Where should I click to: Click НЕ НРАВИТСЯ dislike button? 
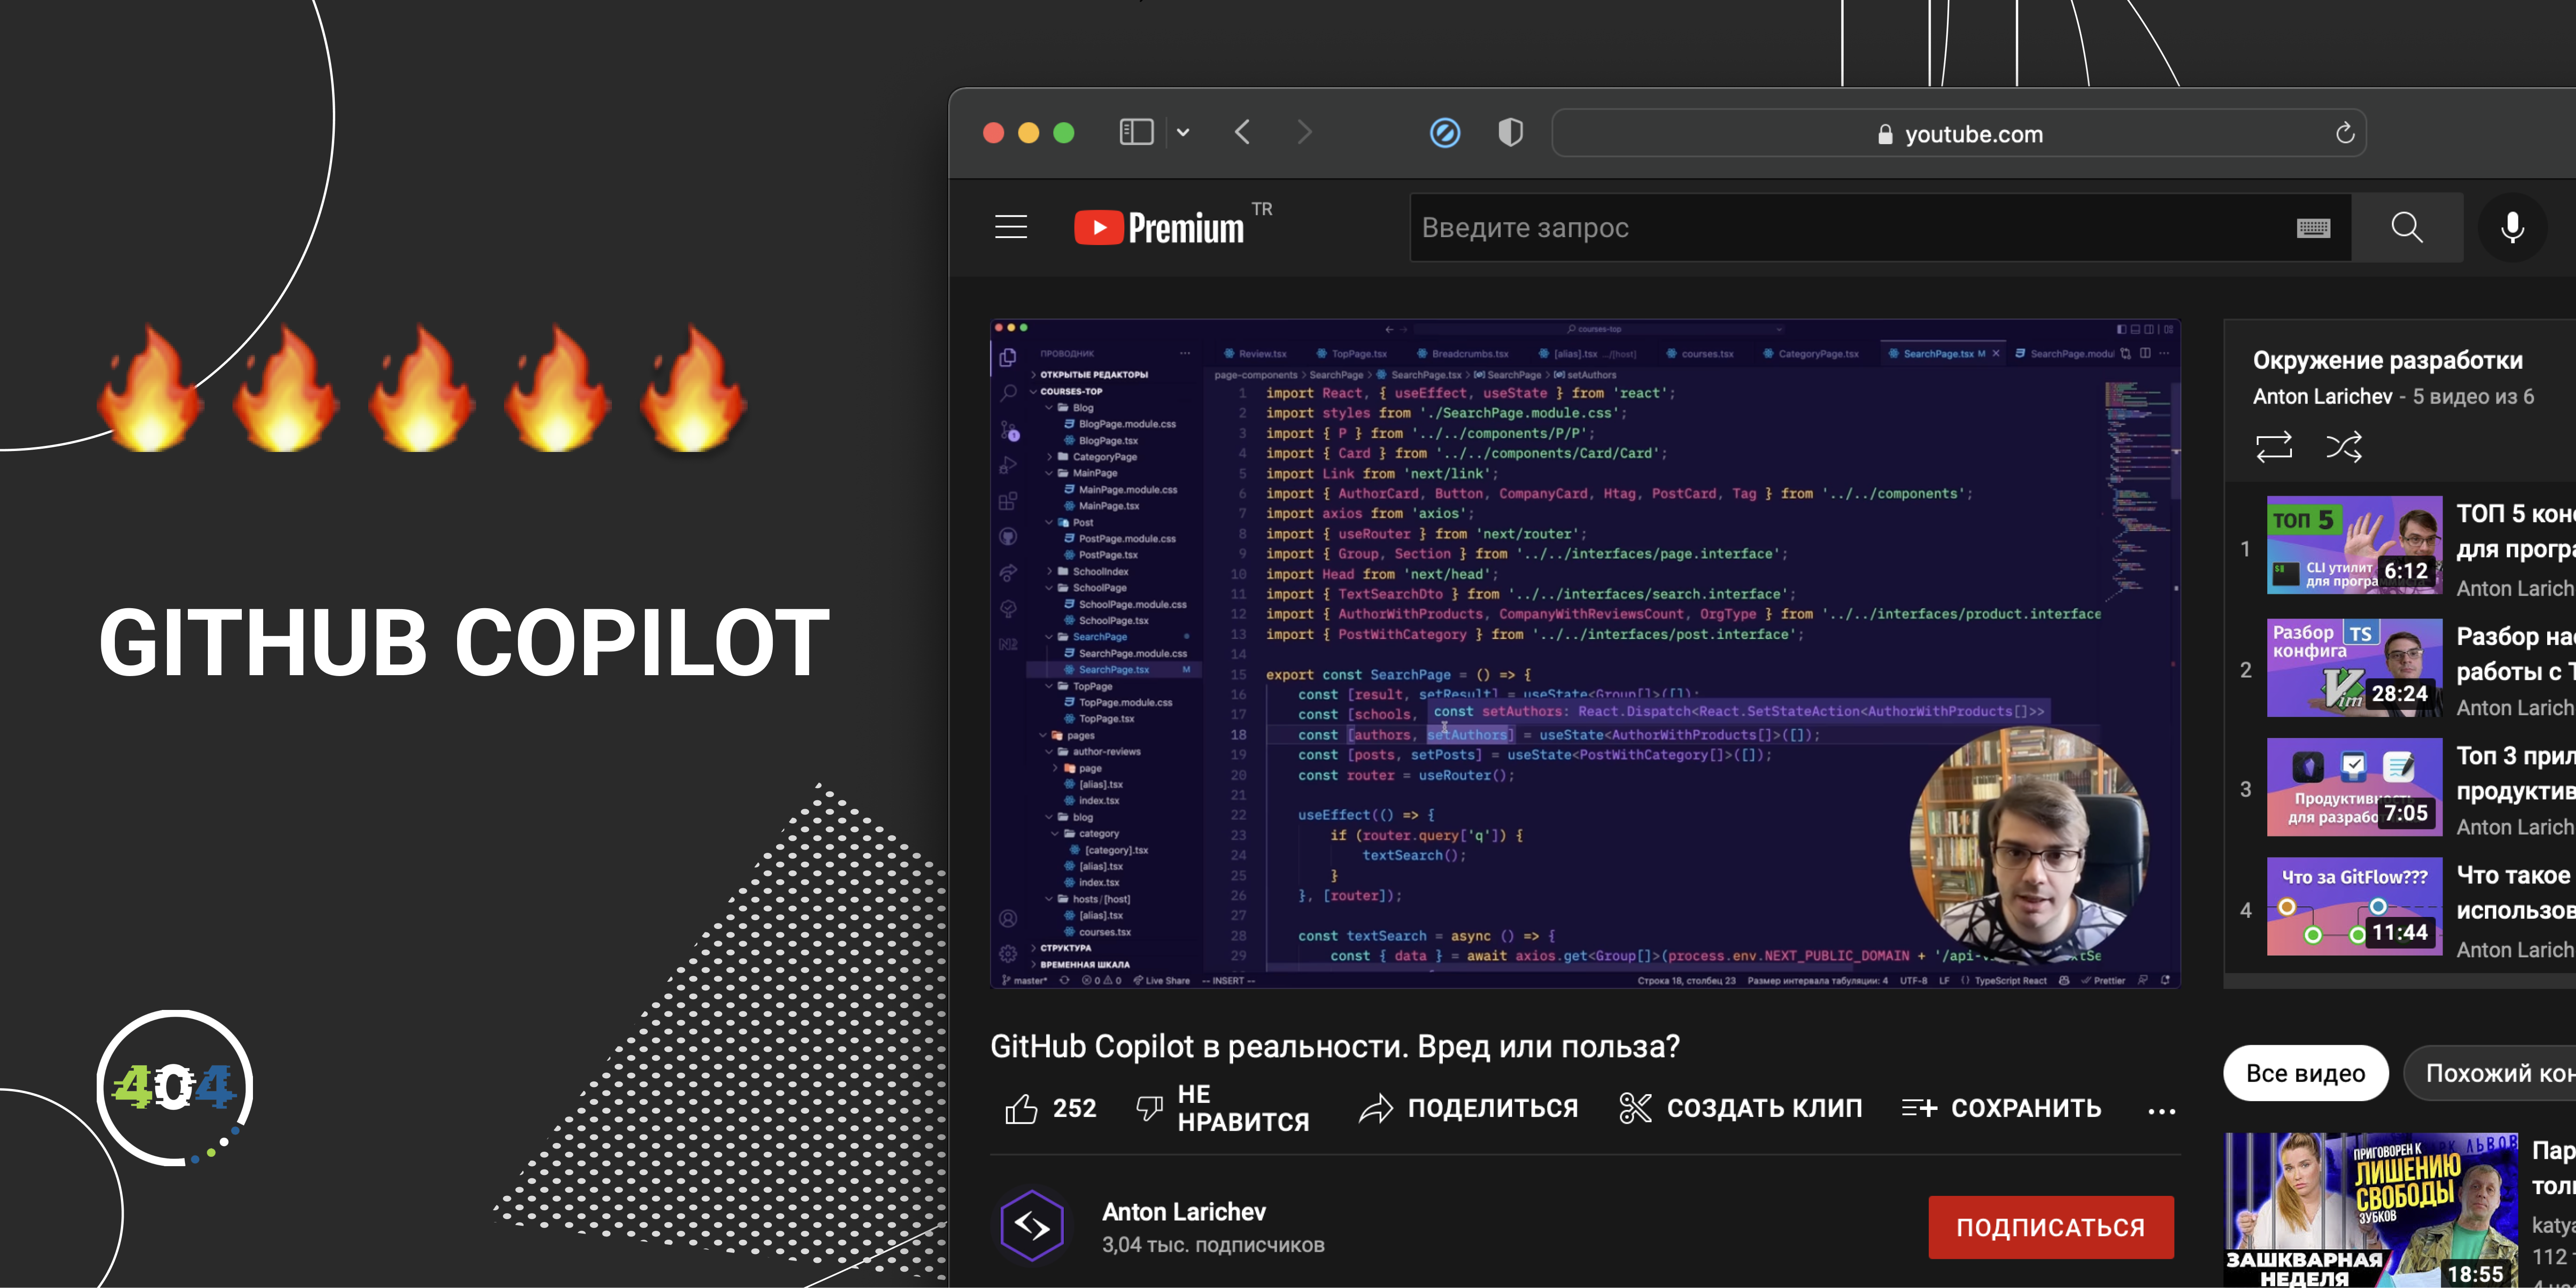tap(1222, 1108)
